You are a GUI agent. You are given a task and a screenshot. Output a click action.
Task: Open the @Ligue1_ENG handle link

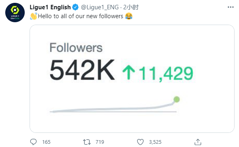point(100,7)
